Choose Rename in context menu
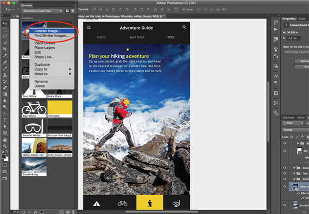The height and width of the screenshot is (214, 309). click(x=52, y=81)
